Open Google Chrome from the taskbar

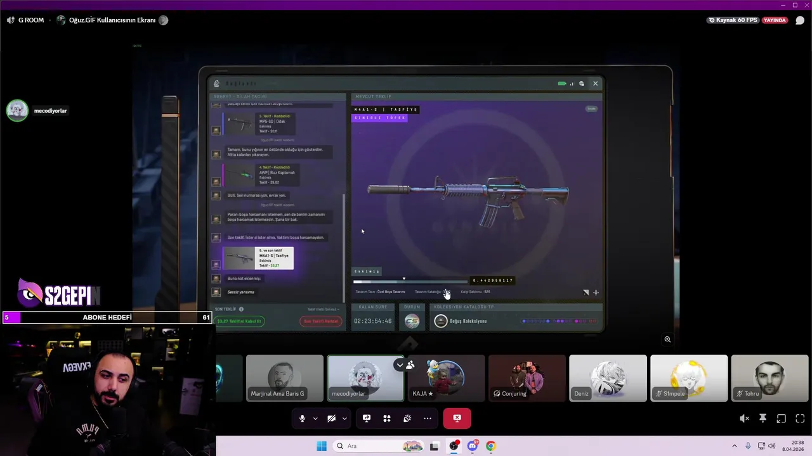[x=490, y=446]
